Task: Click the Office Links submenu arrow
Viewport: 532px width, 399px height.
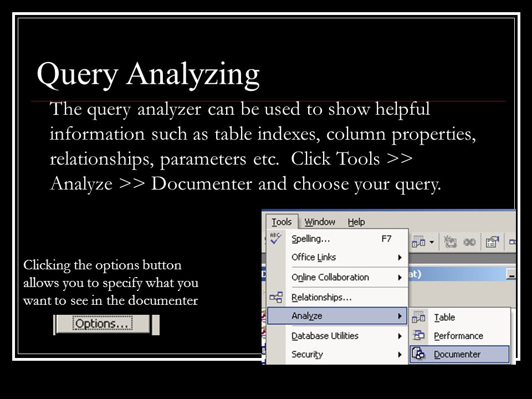Action: [400, 258]
